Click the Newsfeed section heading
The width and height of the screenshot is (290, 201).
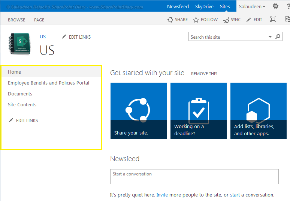pos(125,159)
